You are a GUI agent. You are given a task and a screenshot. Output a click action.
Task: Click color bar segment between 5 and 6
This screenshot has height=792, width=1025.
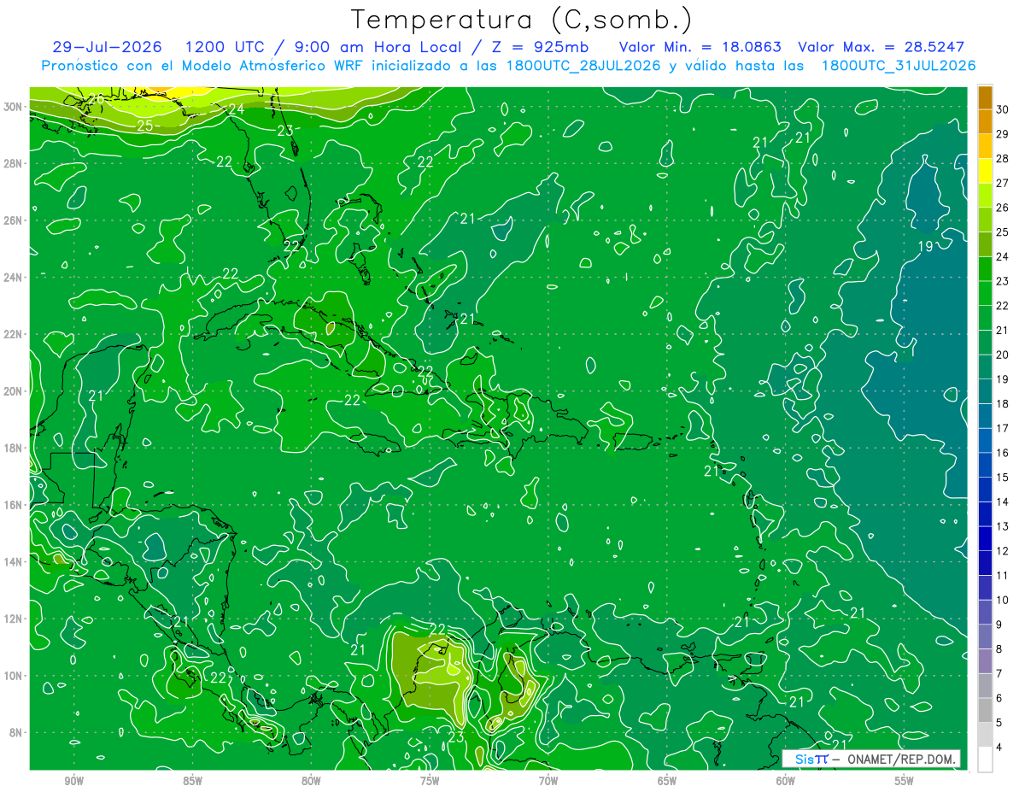pos(985,710)
